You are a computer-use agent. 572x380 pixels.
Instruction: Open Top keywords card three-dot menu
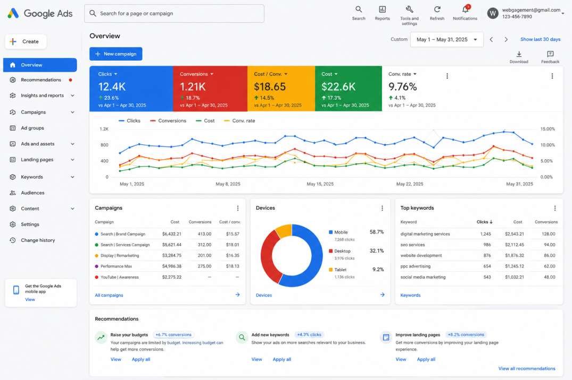click(555, 208)
